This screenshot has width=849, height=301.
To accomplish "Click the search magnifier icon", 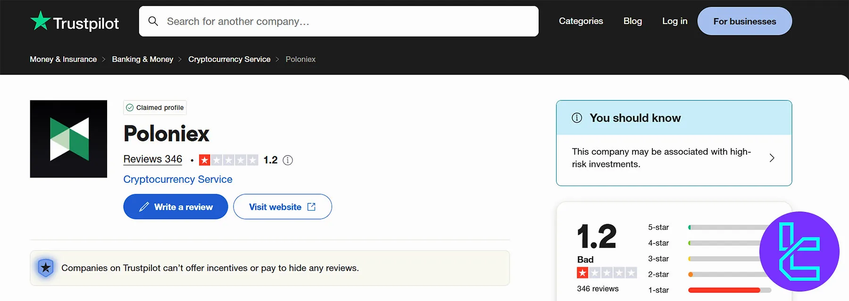I will pos(153,21).
